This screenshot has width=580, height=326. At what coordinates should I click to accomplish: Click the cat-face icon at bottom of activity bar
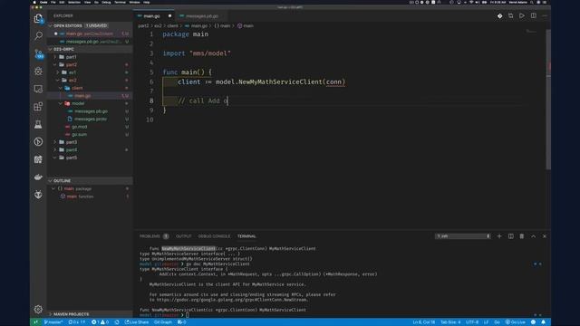click(x=38, y=195)
